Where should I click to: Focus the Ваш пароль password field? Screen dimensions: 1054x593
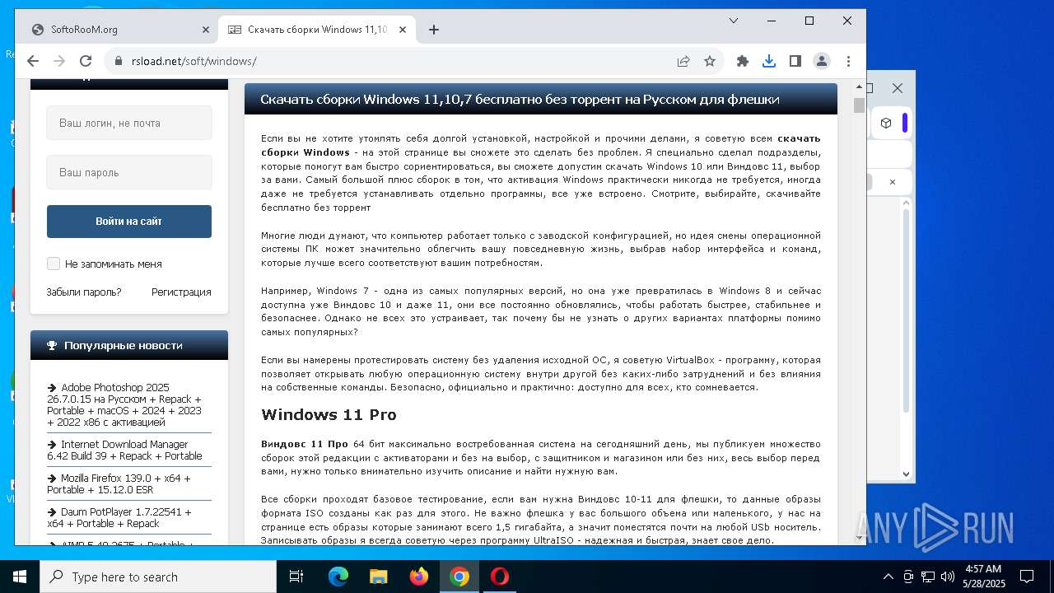coord(129,172)
